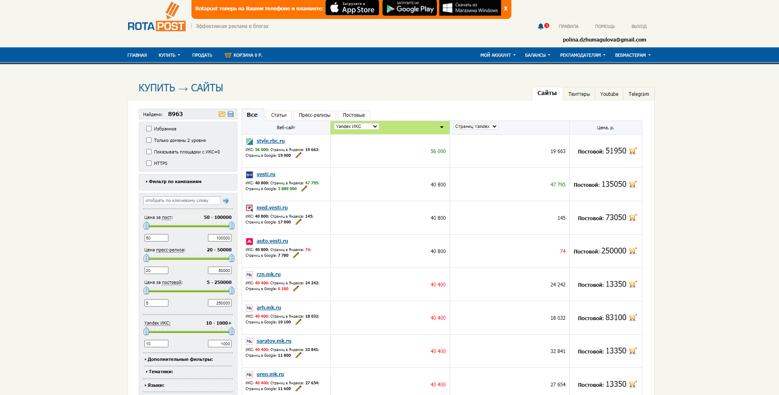Go to ГЛАВНАЯ in navigation bar
Viewport: 779px width, 395px height.
pyautogui.click(x=137, y=55)
